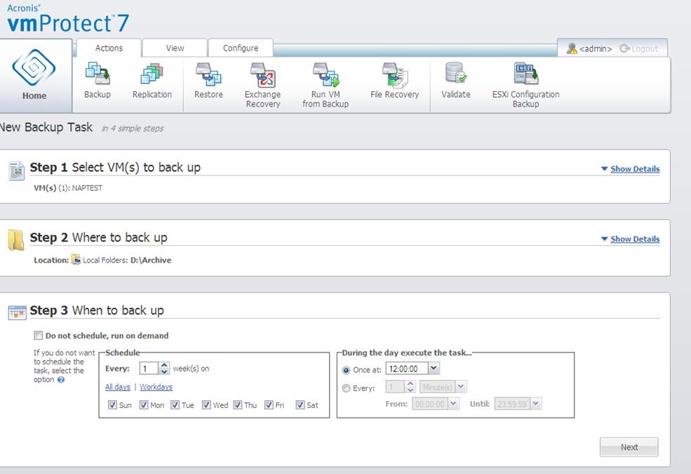This screenshot has height=474, width=691.
Task: Click the Once at 12:00:00 field
Action: tap(407, 368)
